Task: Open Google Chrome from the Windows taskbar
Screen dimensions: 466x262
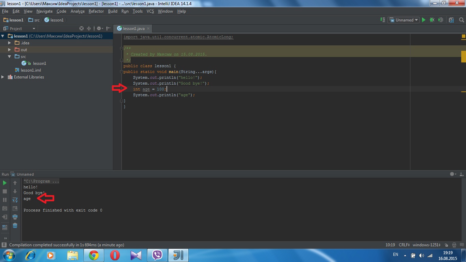Action: click(93, 255)
